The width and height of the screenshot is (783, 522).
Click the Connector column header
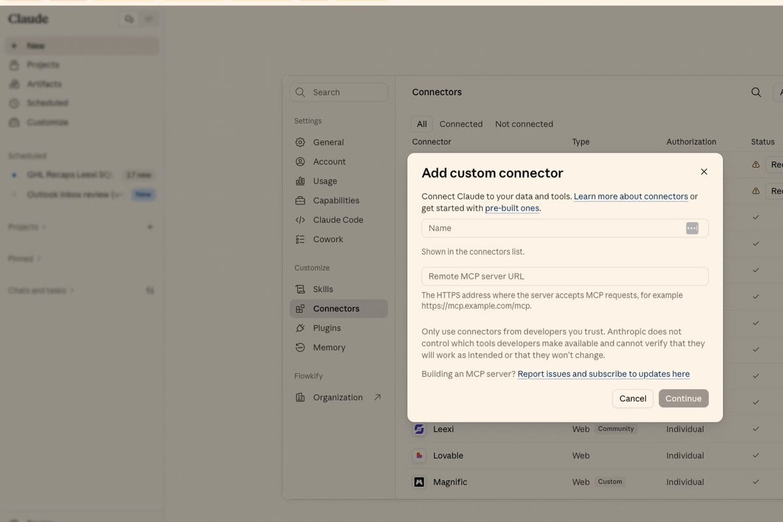point(431,141)
